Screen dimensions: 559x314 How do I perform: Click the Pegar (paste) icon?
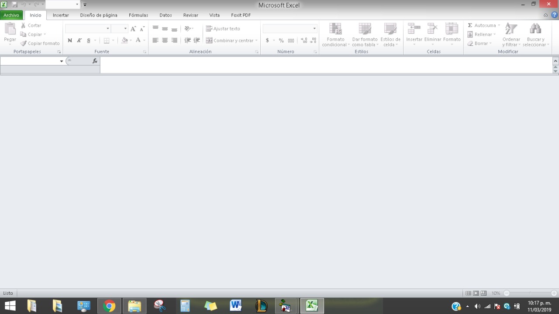[10, 29]
